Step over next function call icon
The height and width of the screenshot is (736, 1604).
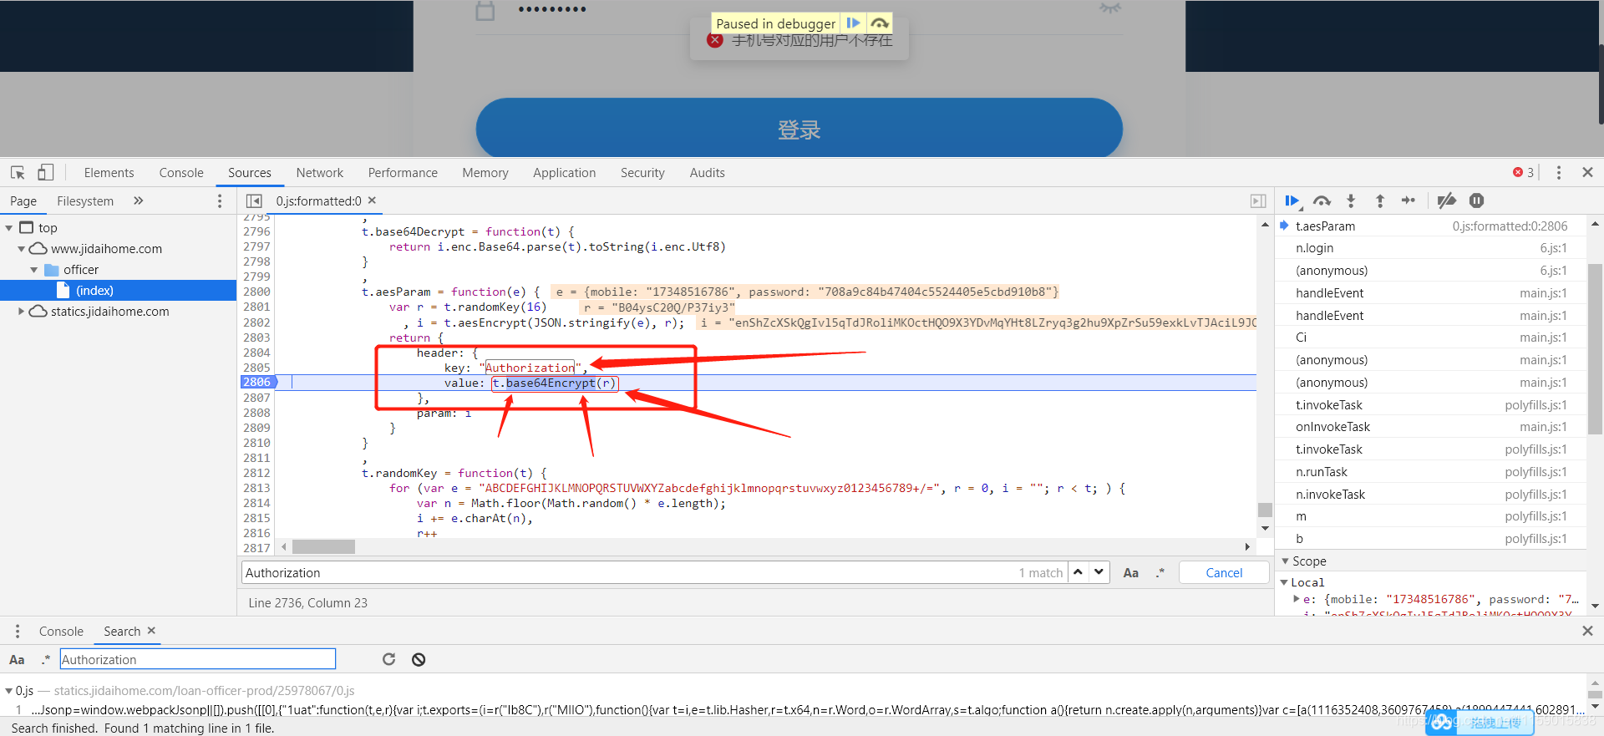pyautogui.click(x=1322, y=200)
